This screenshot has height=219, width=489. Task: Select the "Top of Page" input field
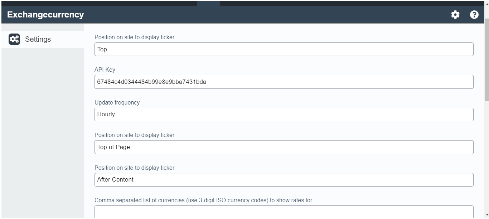284,147
